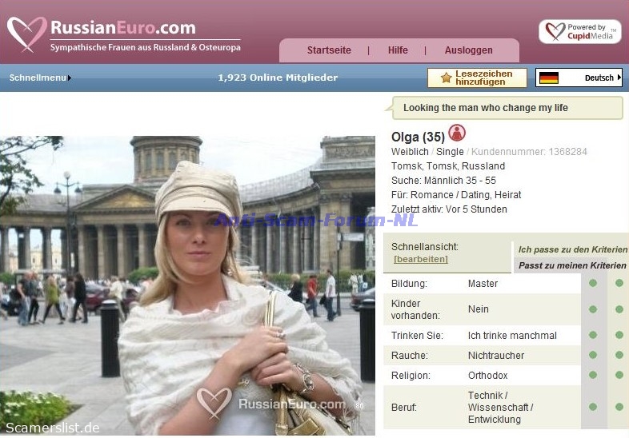The image size is (629, 438).
Task: Select the Passt zu meinen Kriterien tab
Action: (572, 265)
